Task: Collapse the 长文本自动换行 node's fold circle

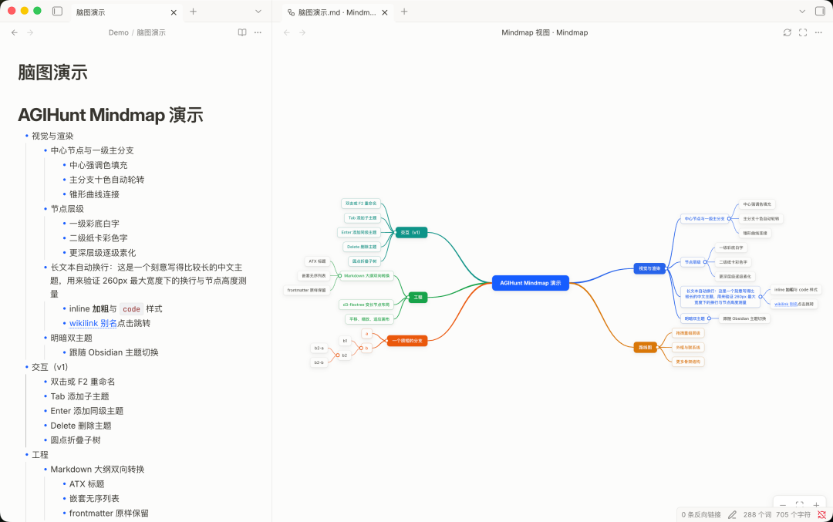Action: 760,297
